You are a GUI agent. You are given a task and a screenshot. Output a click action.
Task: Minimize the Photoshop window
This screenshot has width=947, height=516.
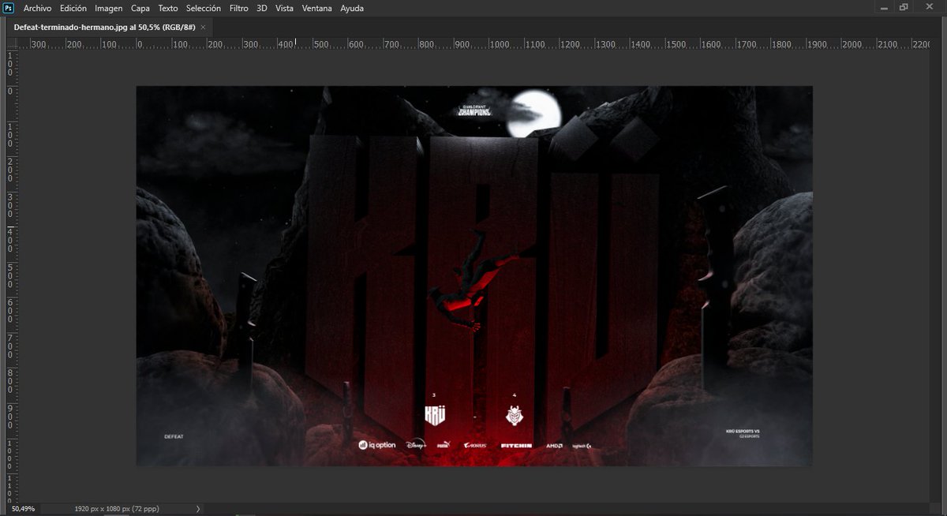point(882,7)
